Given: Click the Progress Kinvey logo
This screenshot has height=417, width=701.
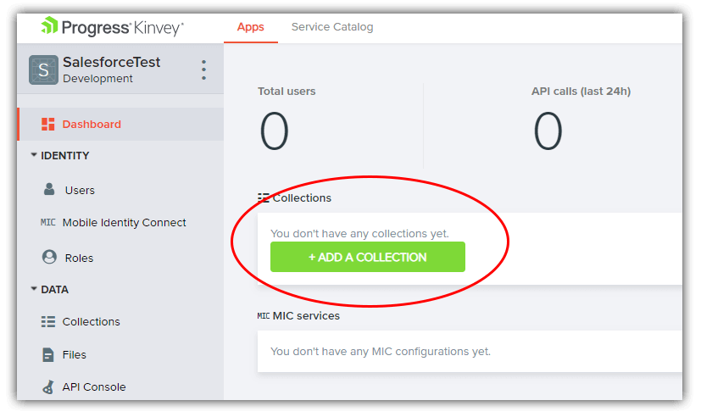Looking at the screenshot, I should point(111,27).
